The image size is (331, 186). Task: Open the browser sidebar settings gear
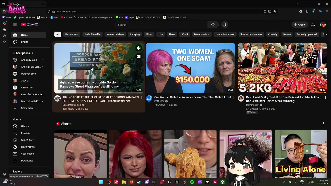(x=4, y=174)
